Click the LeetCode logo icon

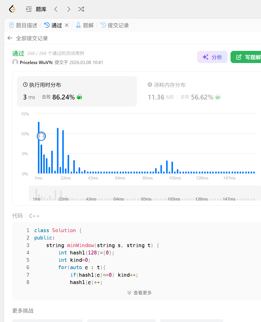point(12,9)
